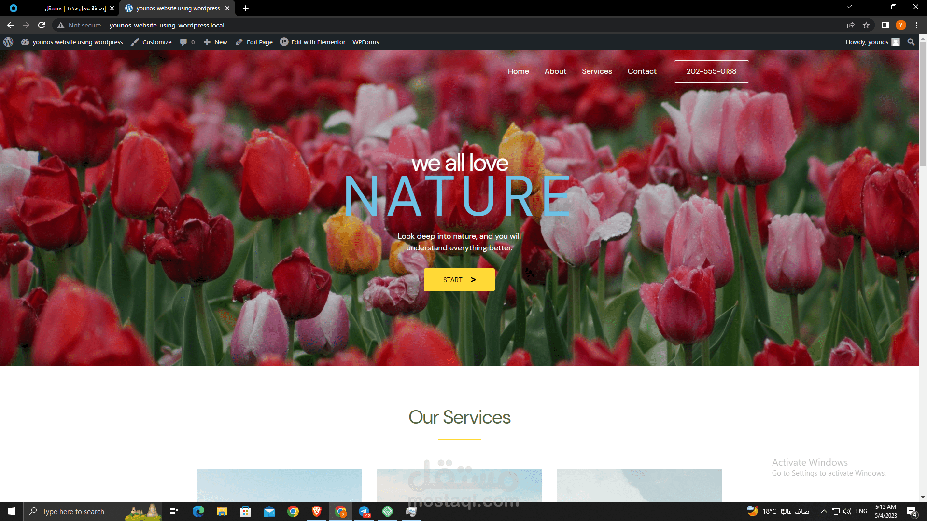Click the address bar URL
The image size is (927, 521).
click(167, 25)
